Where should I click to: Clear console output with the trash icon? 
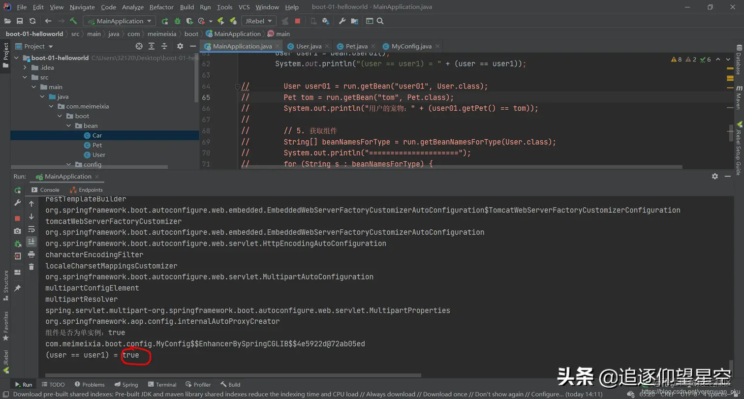click(31, 267)
